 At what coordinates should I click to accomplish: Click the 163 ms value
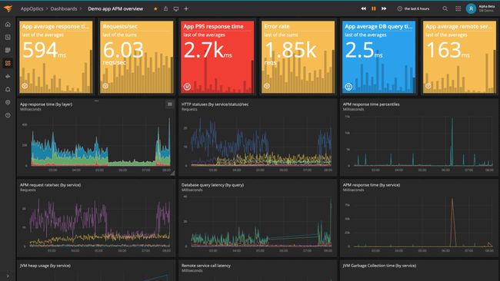coord(448,50)
